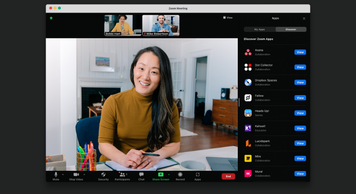The width and height of the screenshot is (356, 194).
Task: Click the Record icon
Action: pos(180,175)
